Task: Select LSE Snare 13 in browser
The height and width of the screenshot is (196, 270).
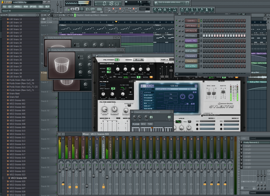Action: pos(15,19)
